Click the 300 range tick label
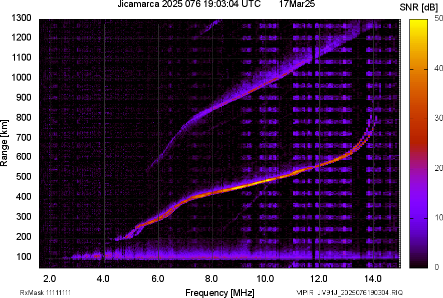The image size is (443, 298). (x=24, y=217)
